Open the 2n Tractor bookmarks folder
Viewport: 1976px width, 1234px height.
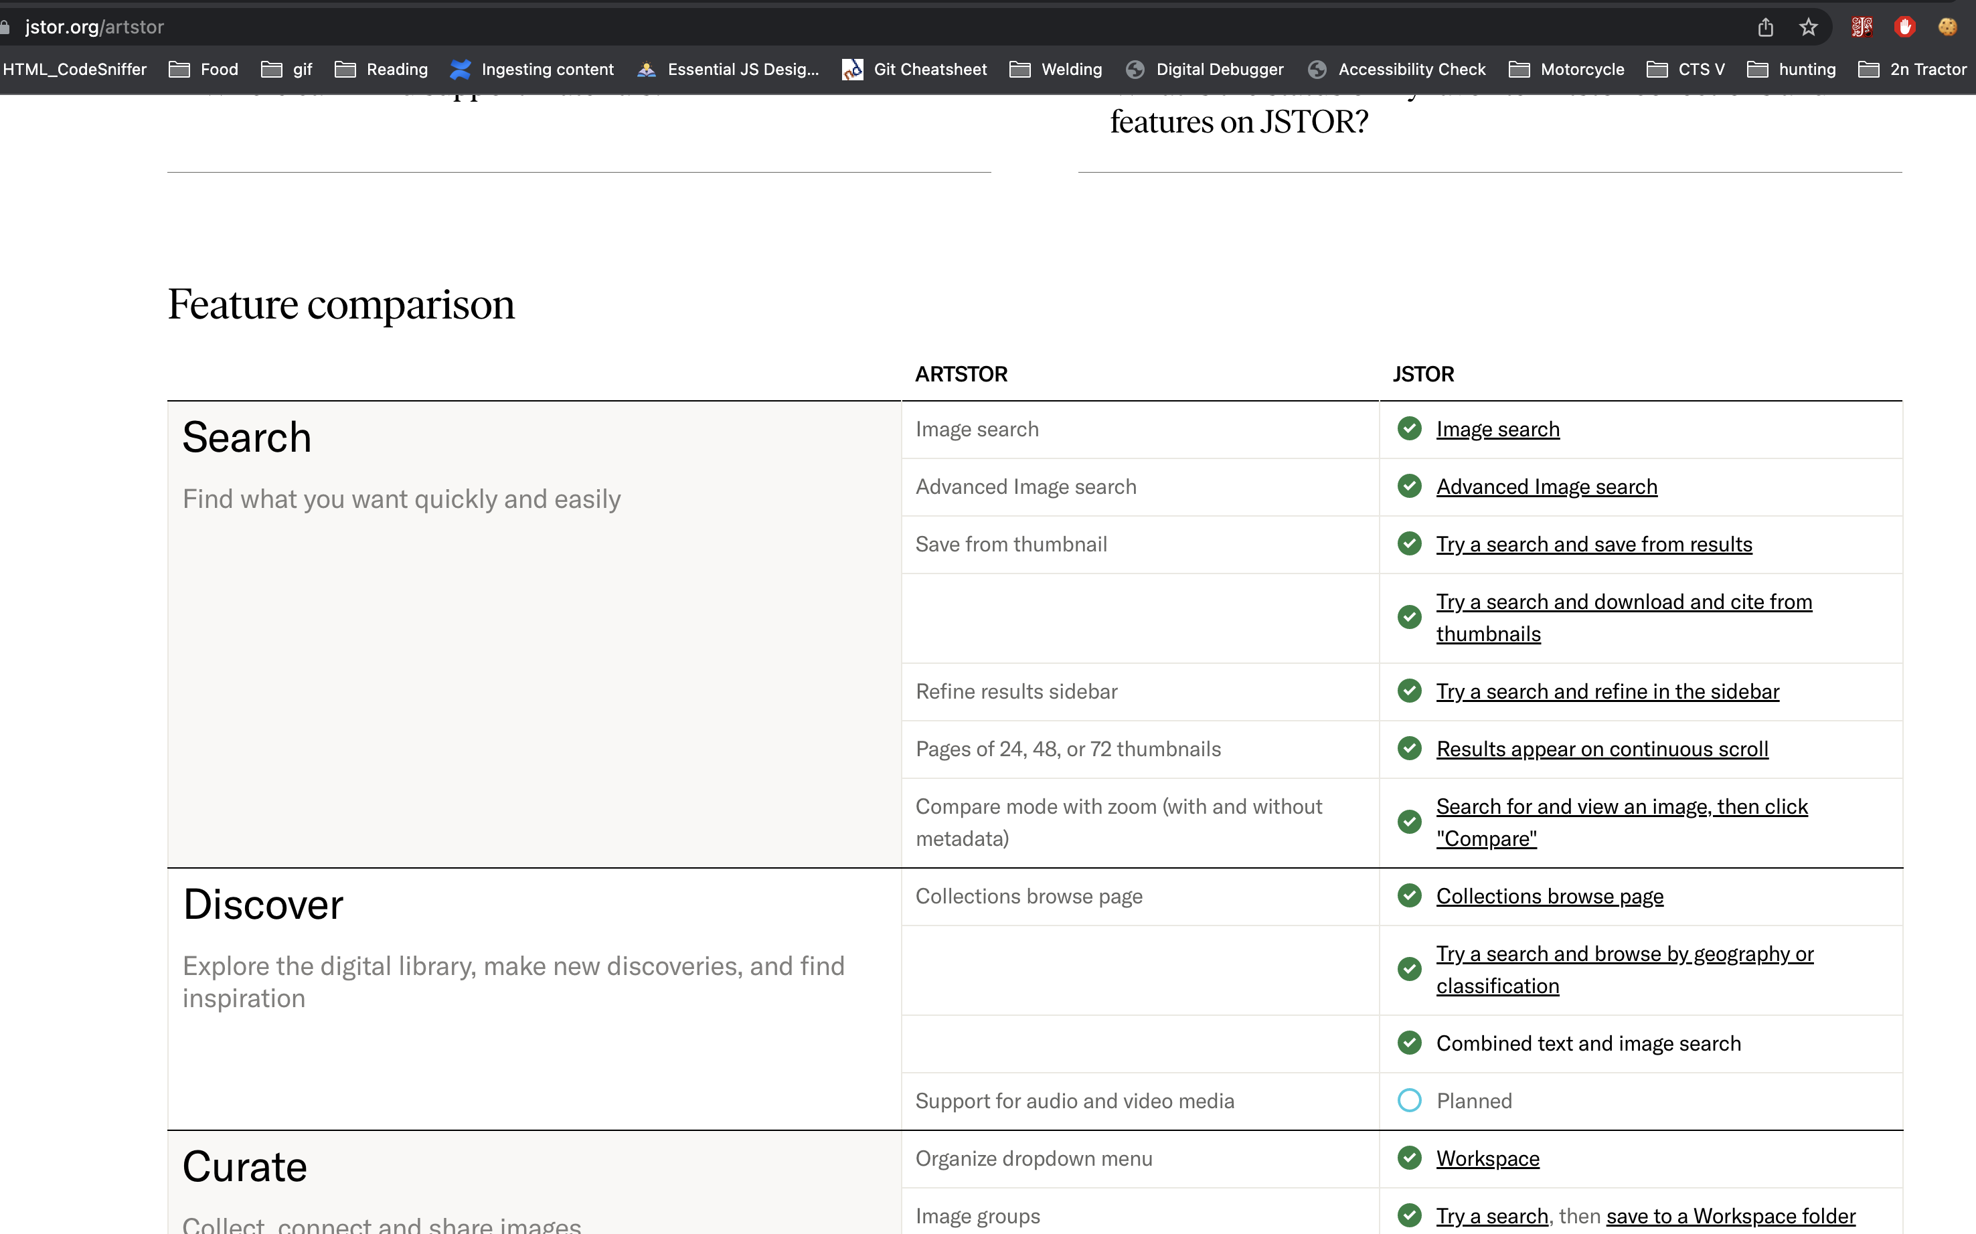point(1912,70)
